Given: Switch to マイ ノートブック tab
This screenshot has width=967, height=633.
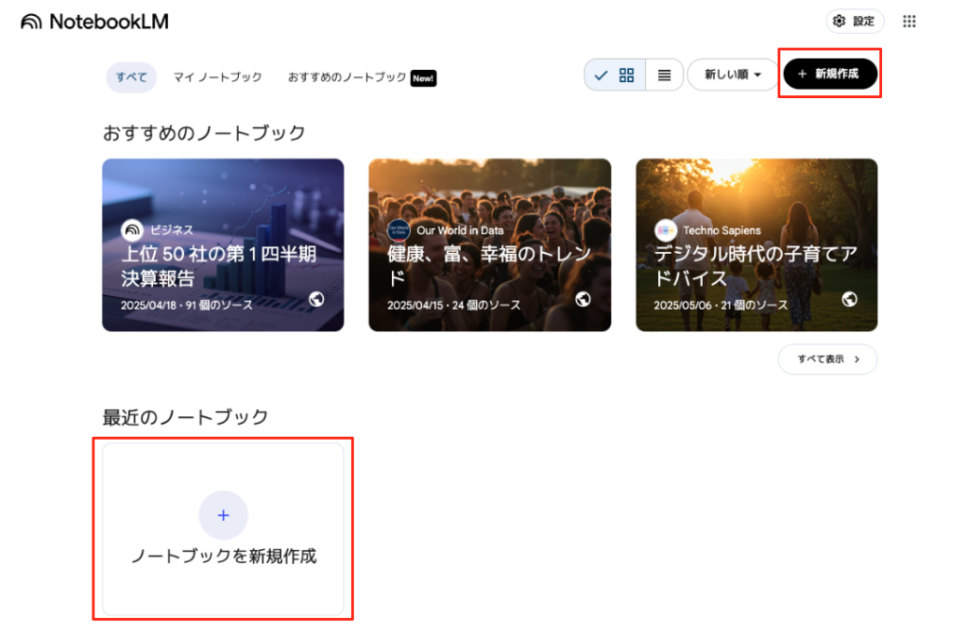Looking at the screenshot, I should click(217, 77).
